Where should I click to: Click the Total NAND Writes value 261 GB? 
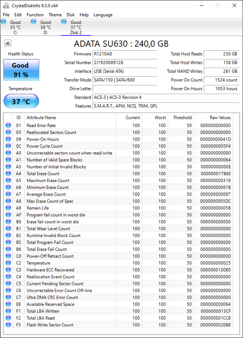click(221, 71)
